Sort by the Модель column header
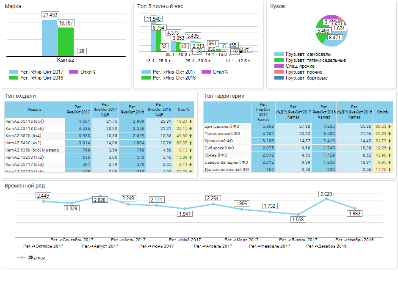Screen dimensions: 398x281 pyautogui.click(x=35, y=110)
